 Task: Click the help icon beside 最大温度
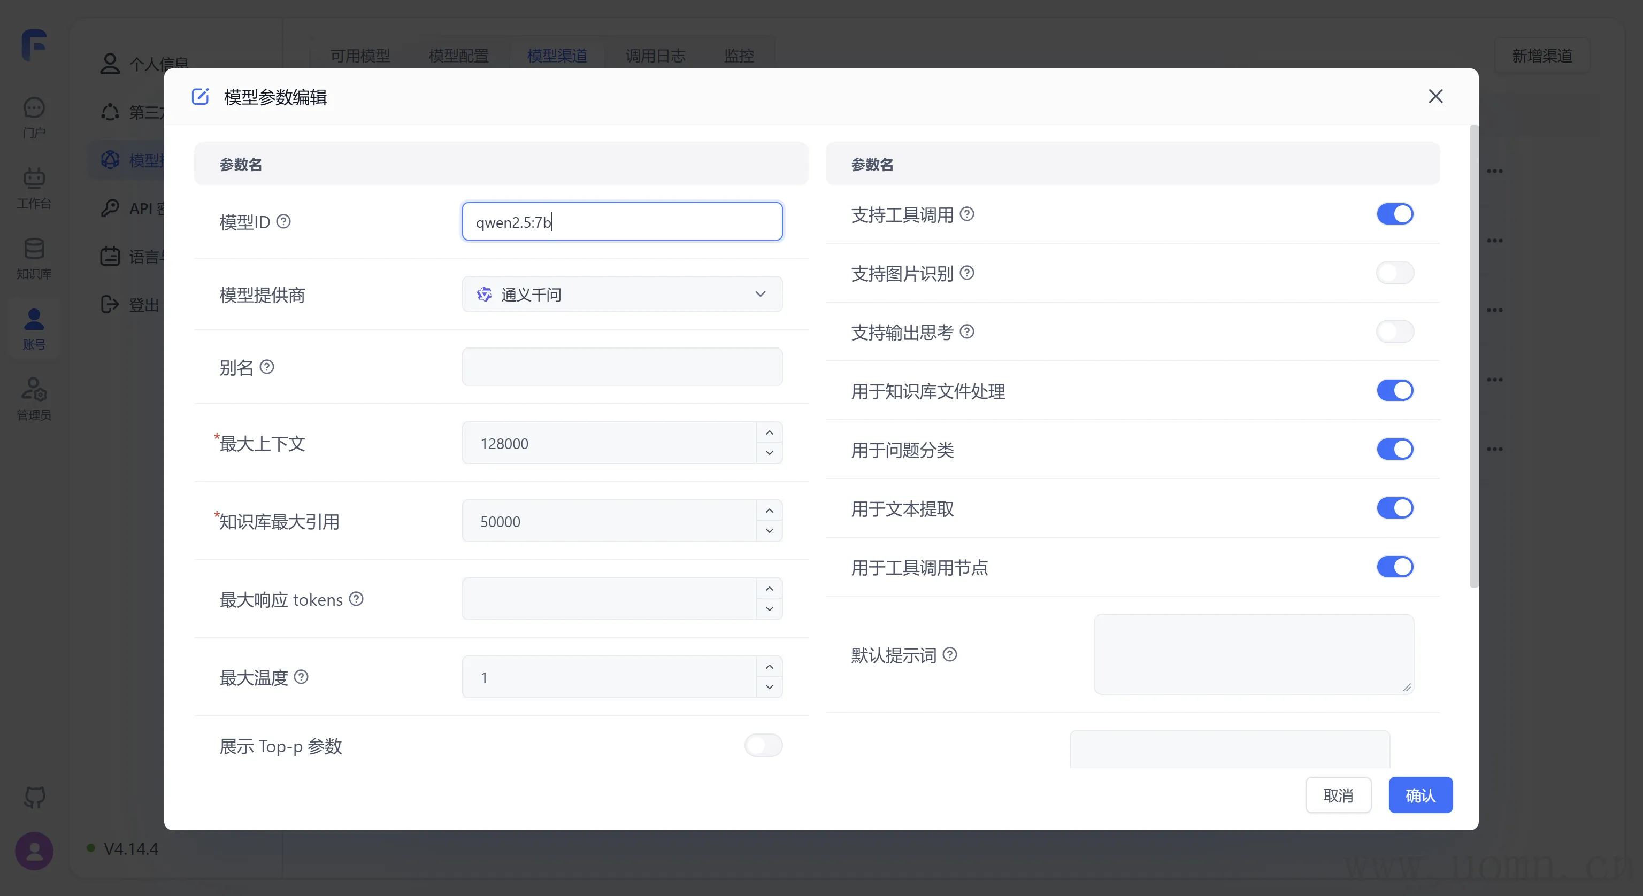click(x=301, y=677)
